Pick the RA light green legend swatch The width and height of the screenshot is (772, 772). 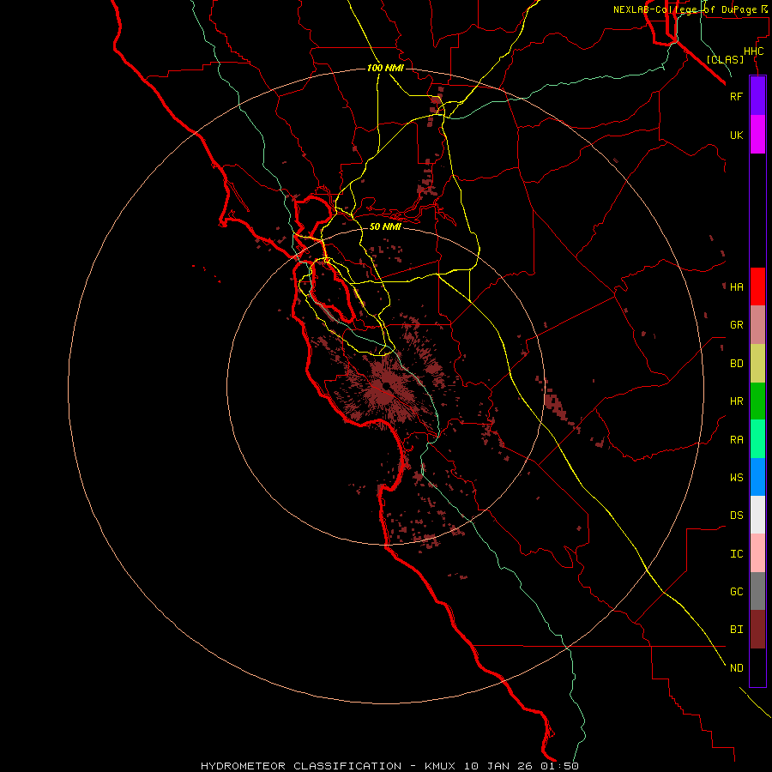[x=757, y=439]
